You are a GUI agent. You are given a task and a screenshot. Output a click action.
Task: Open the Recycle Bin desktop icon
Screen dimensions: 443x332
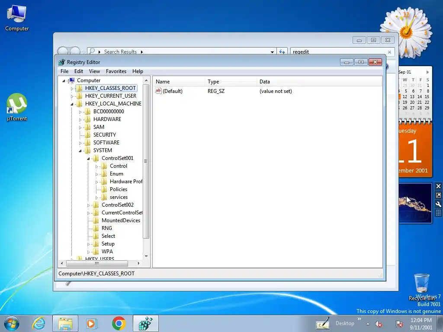point(421,287)
